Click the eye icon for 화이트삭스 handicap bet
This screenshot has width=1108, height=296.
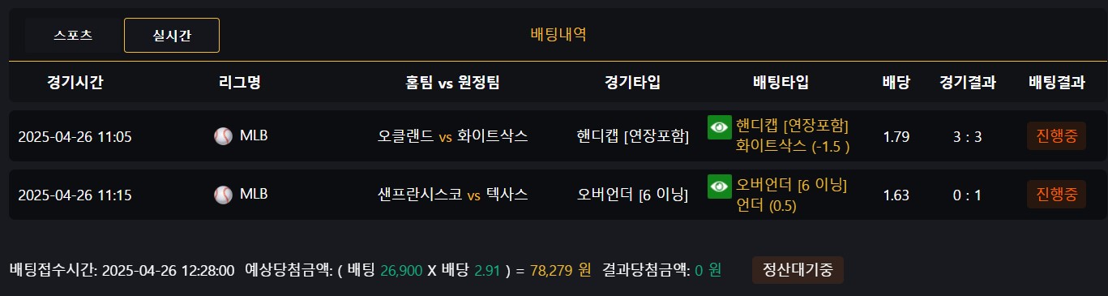click(x=720, y=127)
